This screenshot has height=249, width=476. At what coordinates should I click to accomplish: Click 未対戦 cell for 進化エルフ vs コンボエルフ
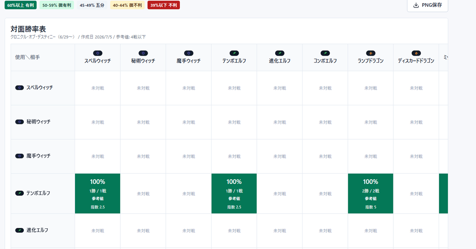325,231
